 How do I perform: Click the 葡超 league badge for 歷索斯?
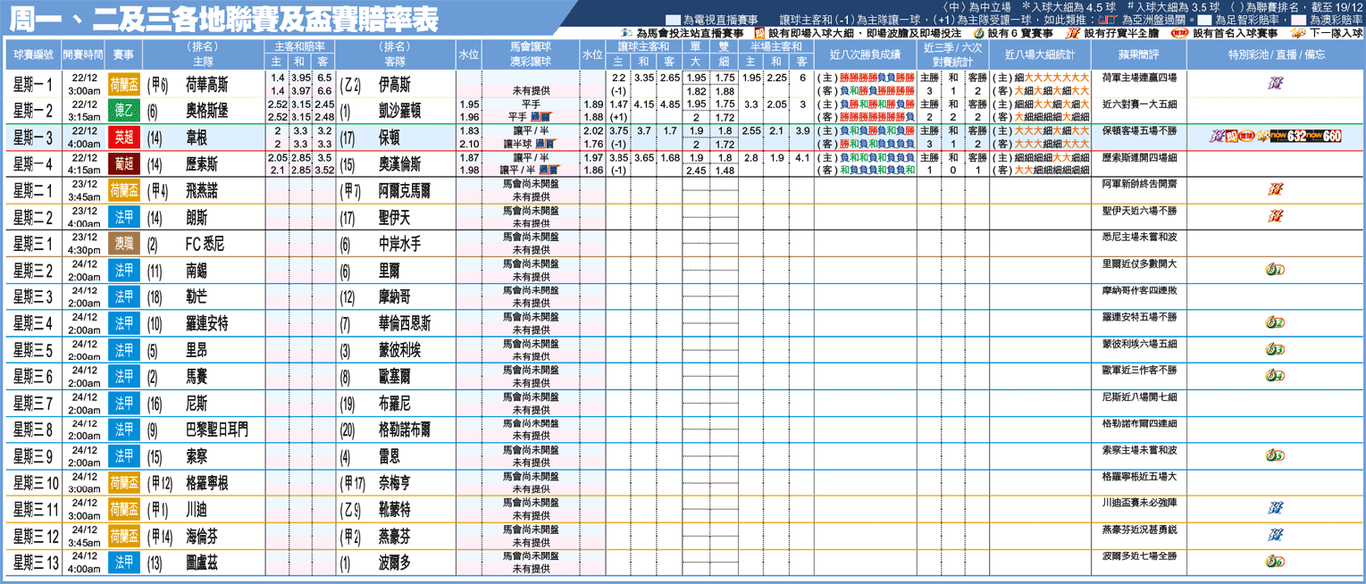point(124,163)
